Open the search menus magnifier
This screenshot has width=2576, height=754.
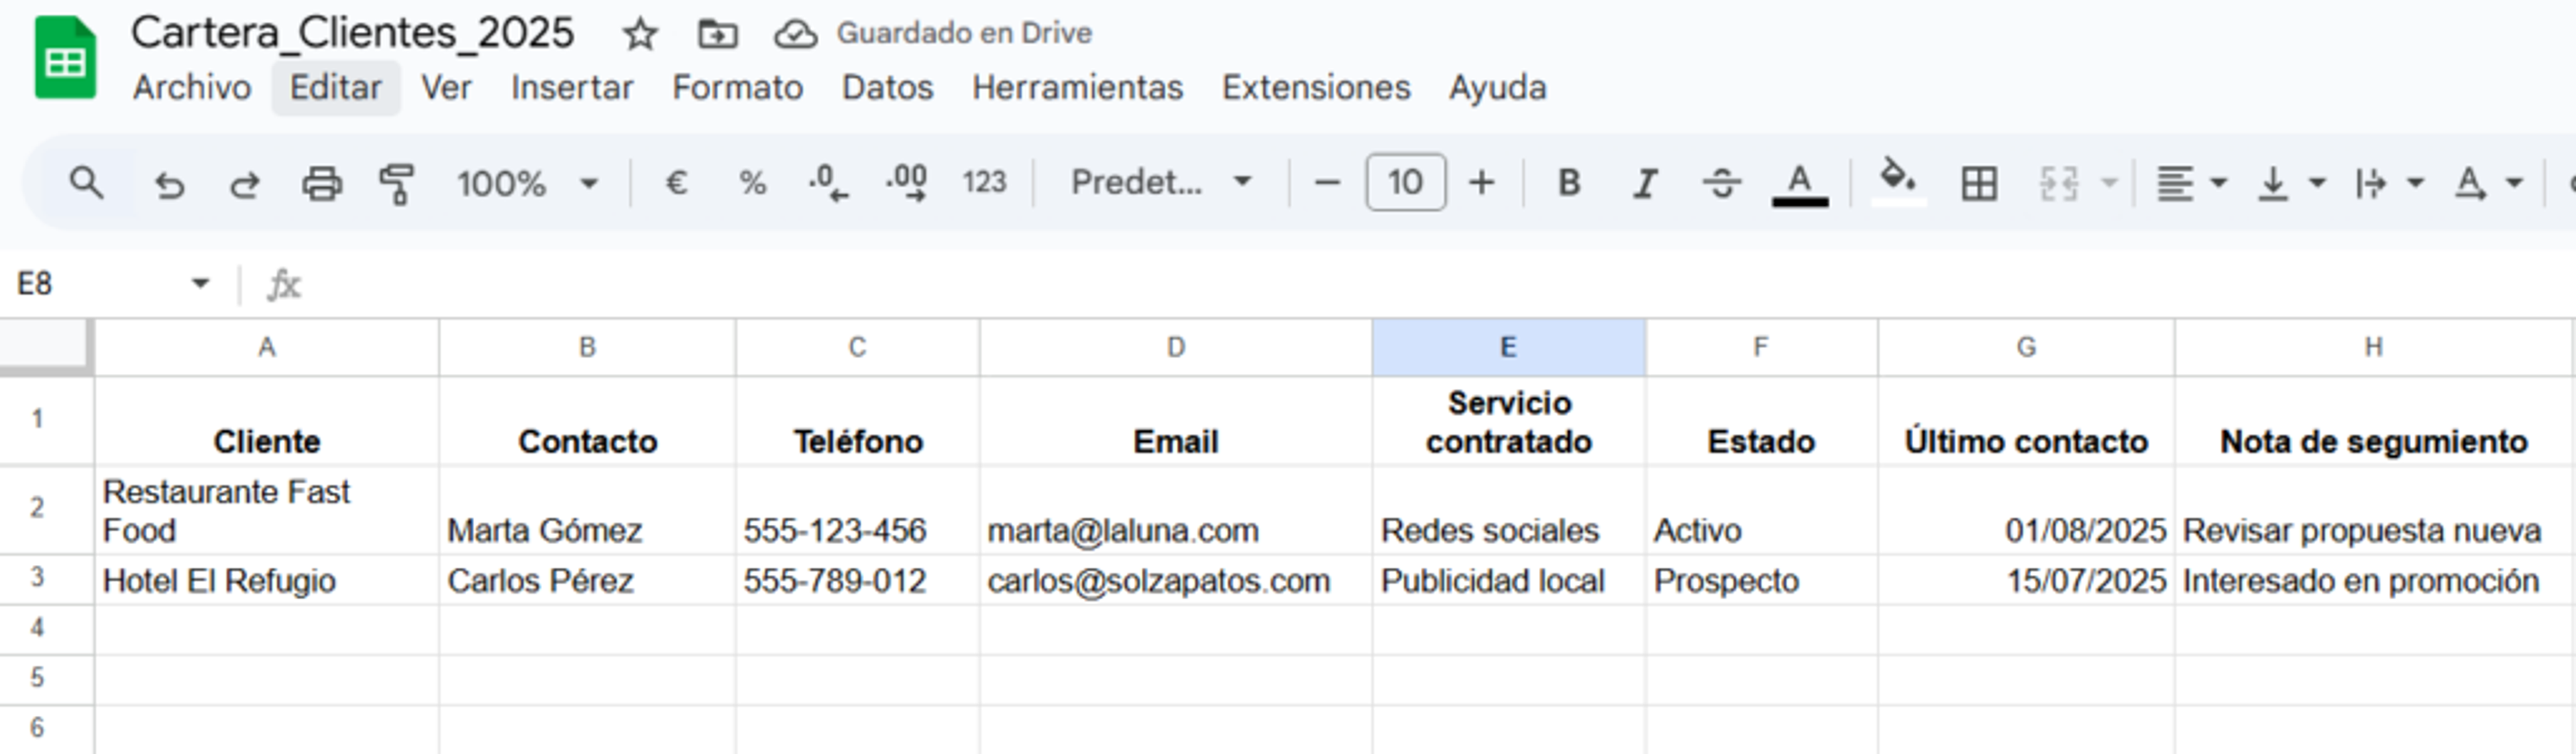point(86,183)
